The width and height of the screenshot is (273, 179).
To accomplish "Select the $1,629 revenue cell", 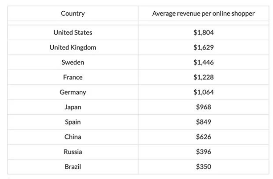I will tap(204, 48).
